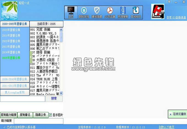This screenshot has height=129, width=187.
Task: Open the 其他相关 question mark icon
Action: click(135, 12)
